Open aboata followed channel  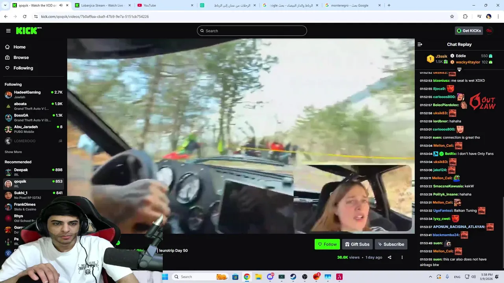(33, 106)
